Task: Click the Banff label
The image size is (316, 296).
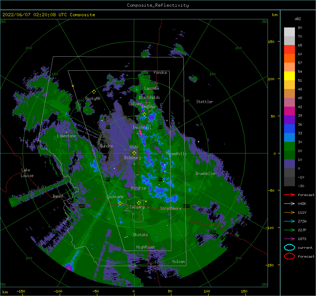Action: pos(58,196)
